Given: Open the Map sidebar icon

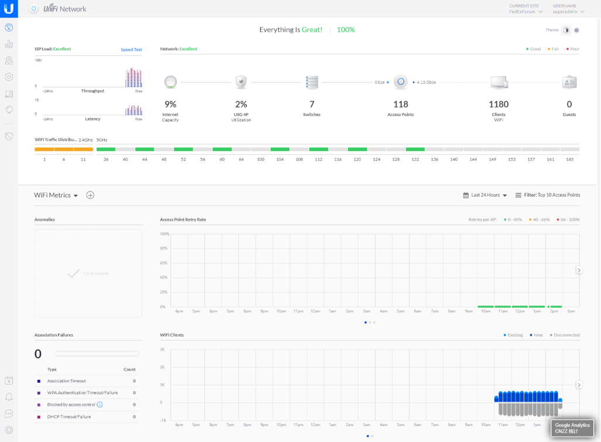Looking at the screenshot, I should click(9, 60).
